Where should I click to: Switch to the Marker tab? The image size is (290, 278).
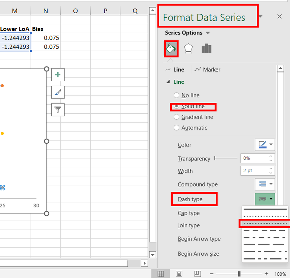tap(207, 69)
